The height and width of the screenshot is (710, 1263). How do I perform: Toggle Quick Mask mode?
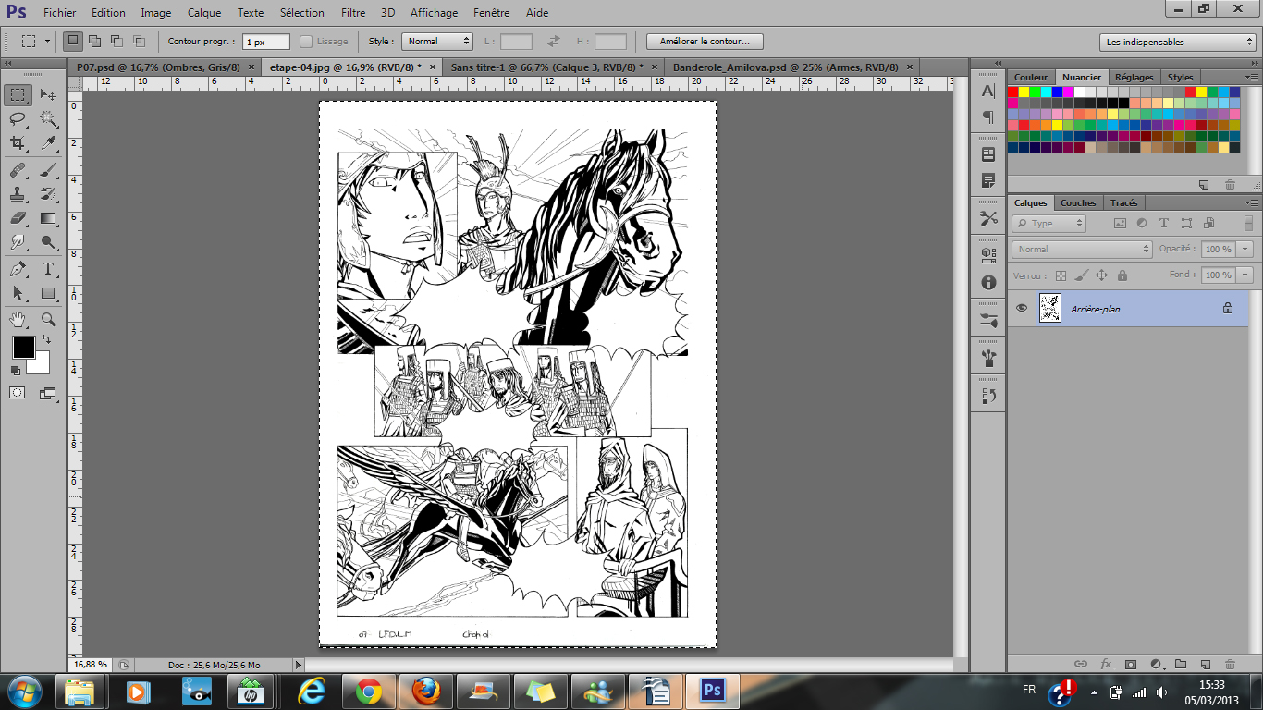click(18, 393)
